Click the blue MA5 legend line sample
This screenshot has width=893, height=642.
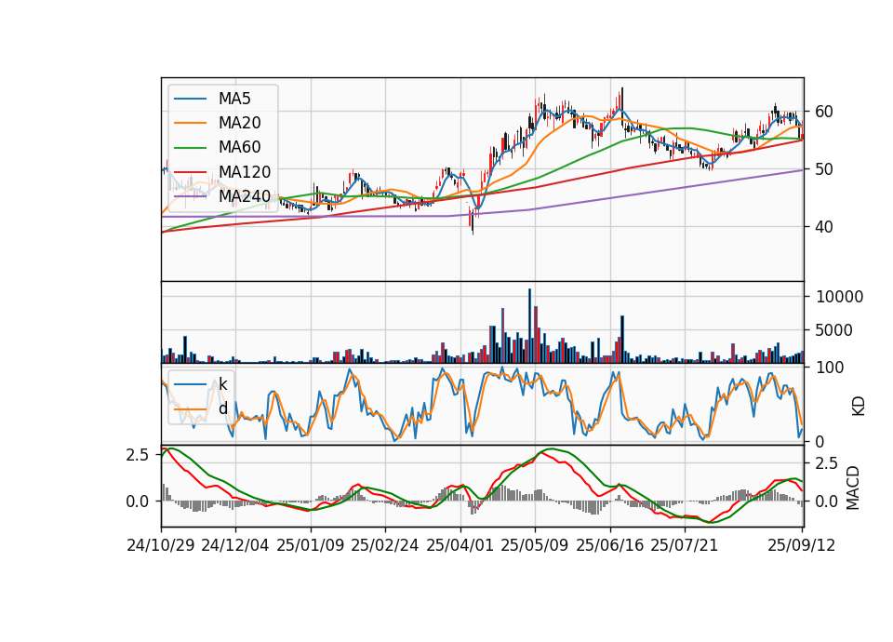pyautogui.click(x=190, y=100)
